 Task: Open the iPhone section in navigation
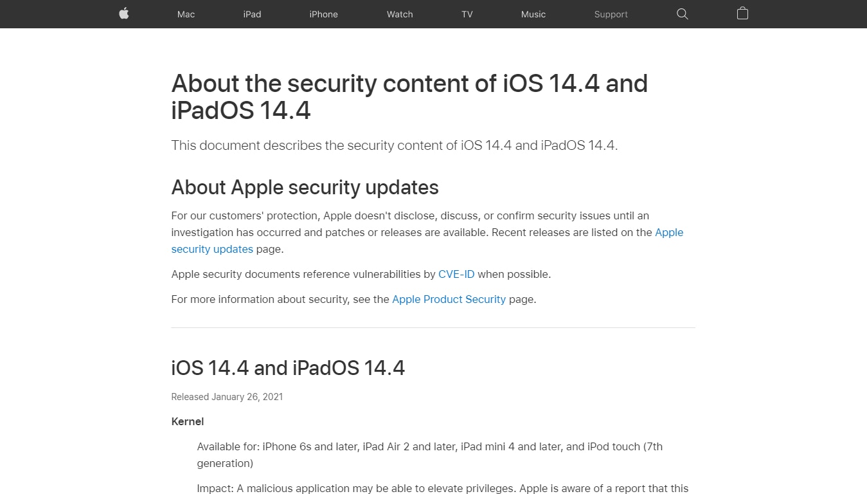pos(323,14)
